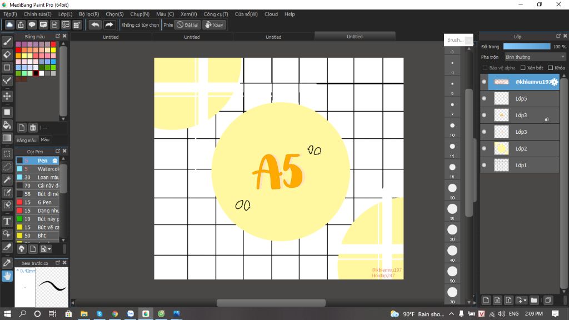Select the Magic Wand tool
This screenshot has width=569, height=320.
(x=7, y=179)
